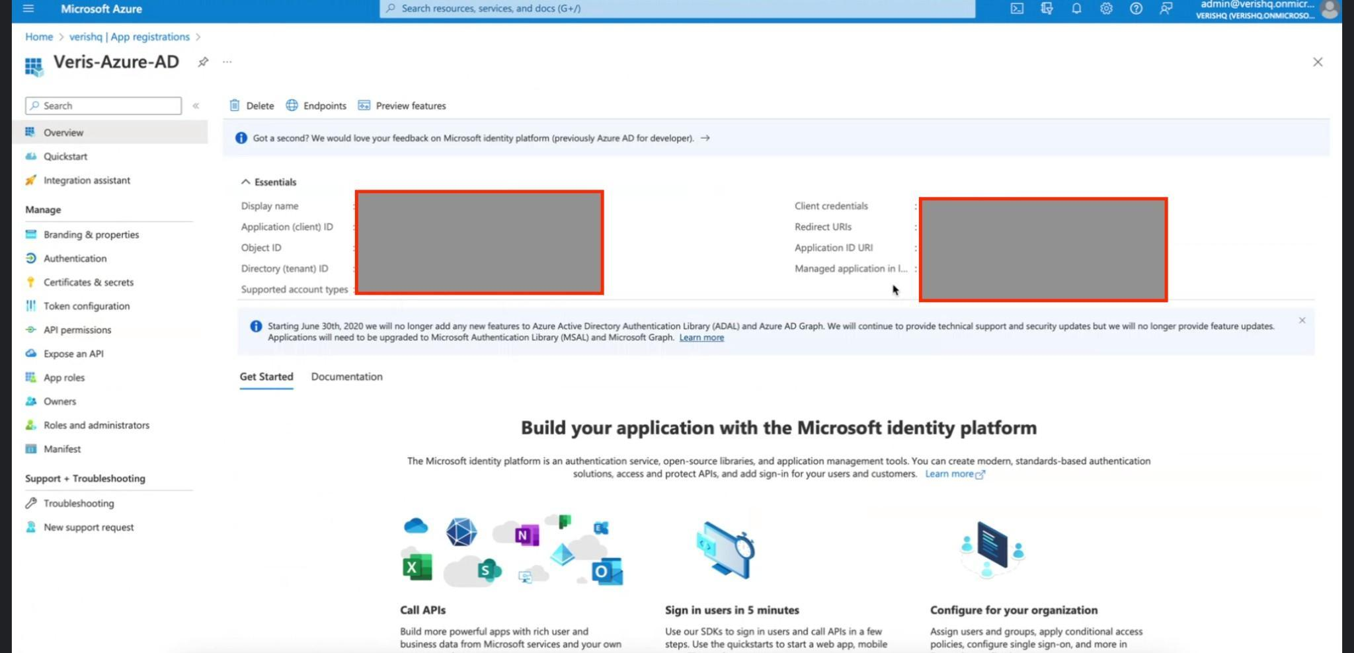
Task: Open the feedback icon in header
Action: click(x=1166, y=9)
